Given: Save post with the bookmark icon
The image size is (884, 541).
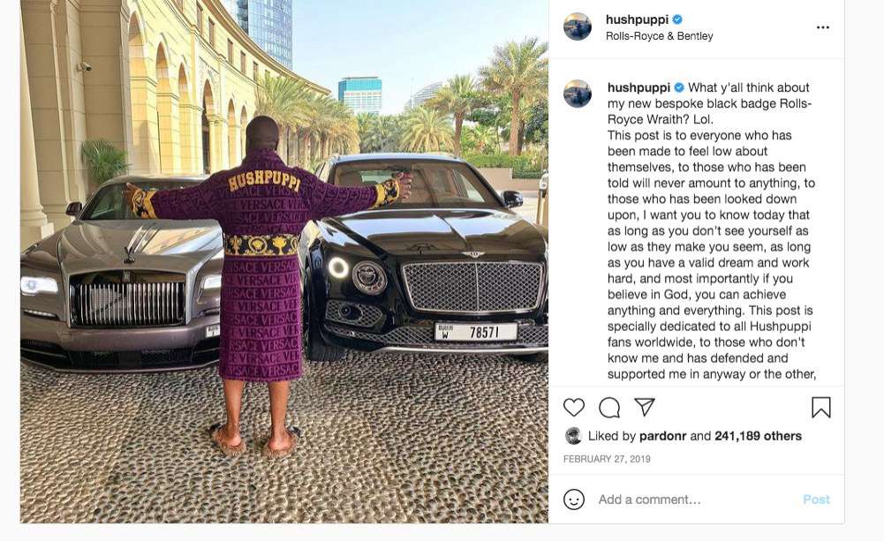Looking at the screenshot, I should (821, 408).
